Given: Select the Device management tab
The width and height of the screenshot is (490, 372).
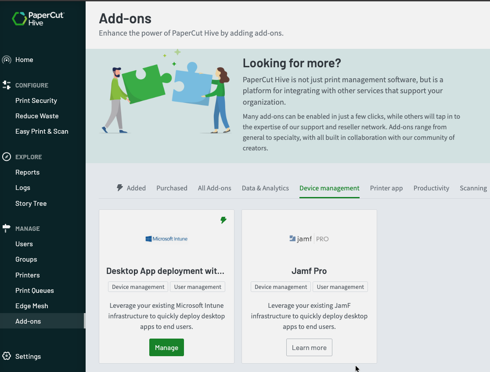Looking at the screenshot, I should (329, 188).
